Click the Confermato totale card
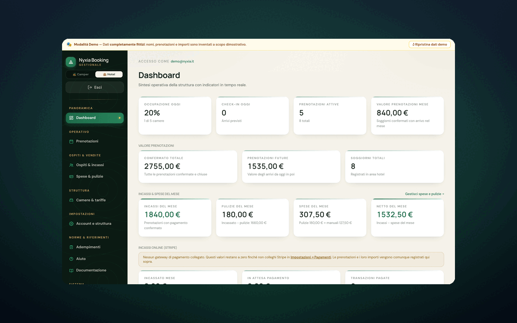The height and width of the screenshot is (323, 517). tap(188, 167)
